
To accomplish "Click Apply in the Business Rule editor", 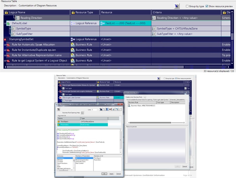I will point(111,174).
